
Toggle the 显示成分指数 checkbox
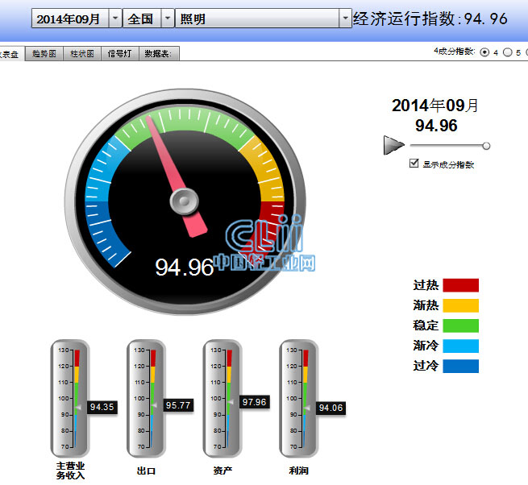click(414, 164)
